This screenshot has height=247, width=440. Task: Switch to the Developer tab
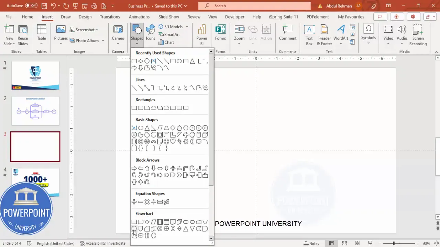pos(235,17)
